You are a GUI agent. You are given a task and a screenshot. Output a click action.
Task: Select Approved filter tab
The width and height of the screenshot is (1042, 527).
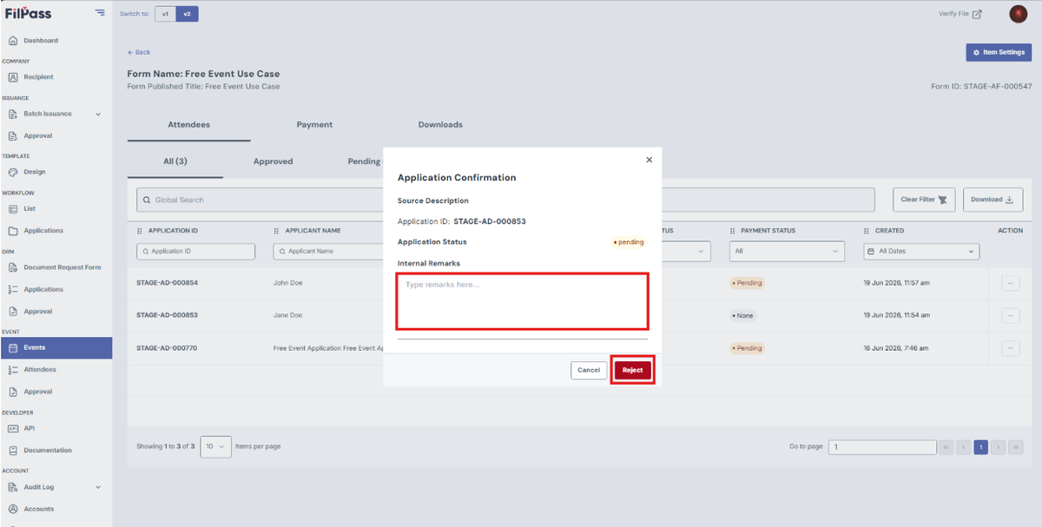[x=273, y=161]
